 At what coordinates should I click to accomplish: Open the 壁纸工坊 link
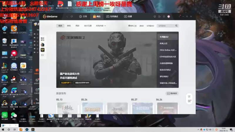(132, 26)
